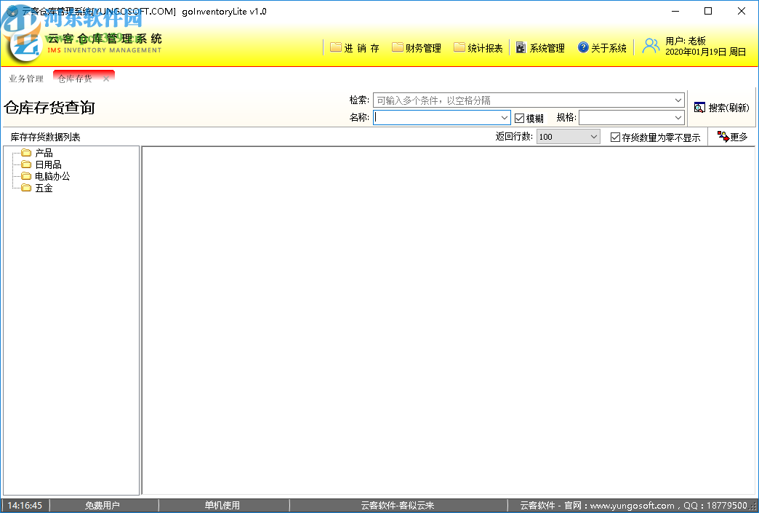Click the 搜索(刷新) search icon

tap(700, 106)
